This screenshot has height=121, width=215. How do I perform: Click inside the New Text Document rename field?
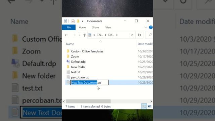point(89,82)
